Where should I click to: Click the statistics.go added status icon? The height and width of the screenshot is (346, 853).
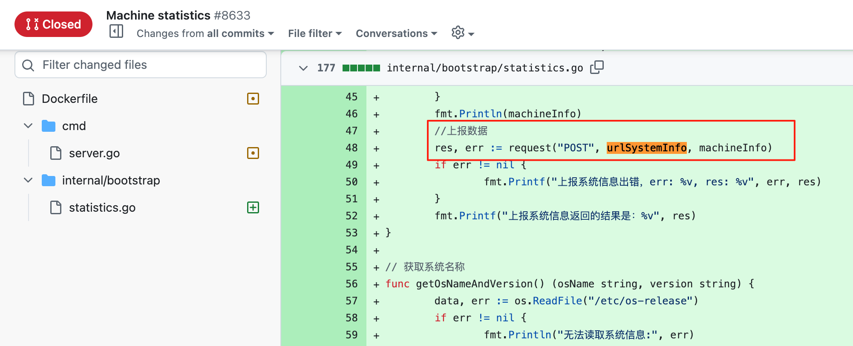click(x=253, y=207)
